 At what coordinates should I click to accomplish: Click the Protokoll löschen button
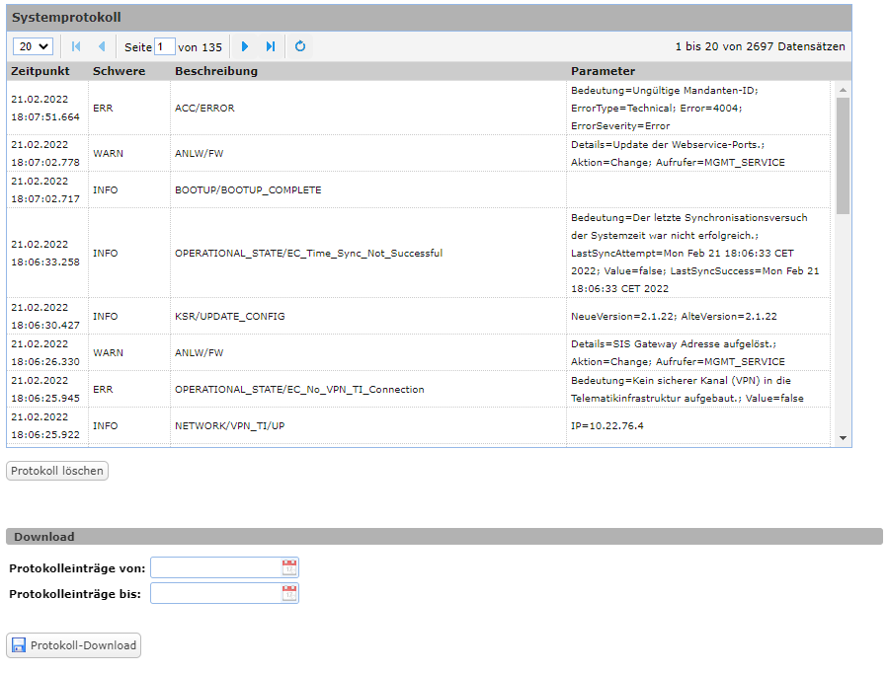[57, 471]
